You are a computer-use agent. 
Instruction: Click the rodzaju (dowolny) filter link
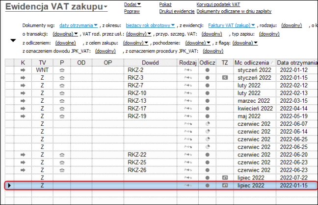[x=291, y=25]
